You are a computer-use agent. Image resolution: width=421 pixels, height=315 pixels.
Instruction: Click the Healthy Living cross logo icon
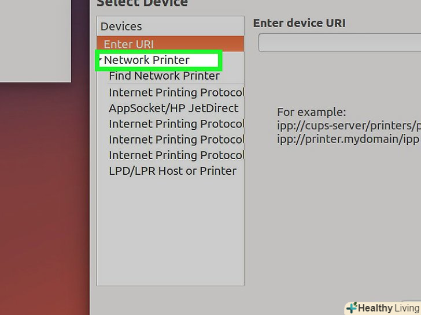point(351,307)
